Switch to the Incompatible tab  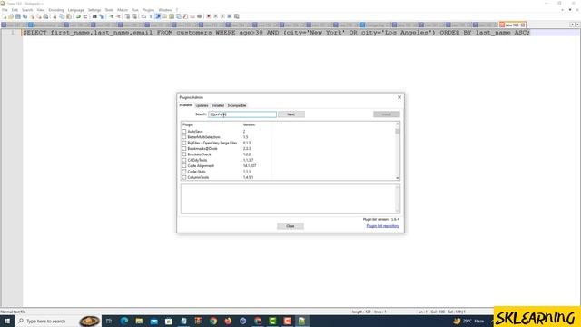click(237, 105)
